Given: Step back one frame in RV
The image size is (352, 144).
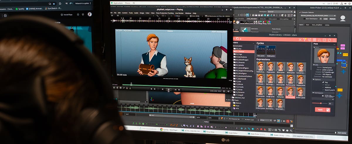Looking at the screenshot, I should 151,89.
